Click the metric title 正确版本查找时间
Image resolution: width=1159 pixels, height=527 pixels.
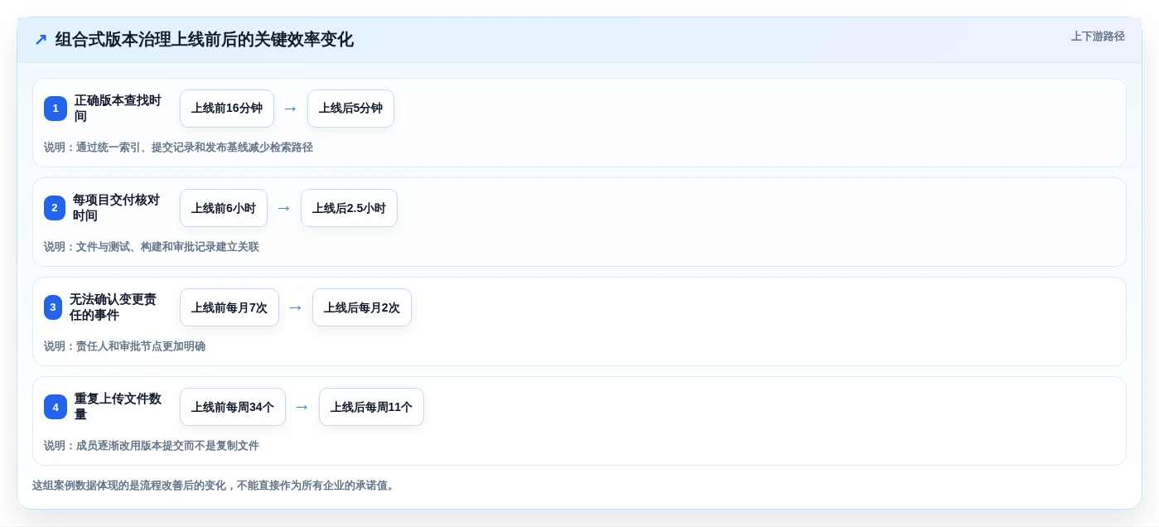click(x=118, y=109)
